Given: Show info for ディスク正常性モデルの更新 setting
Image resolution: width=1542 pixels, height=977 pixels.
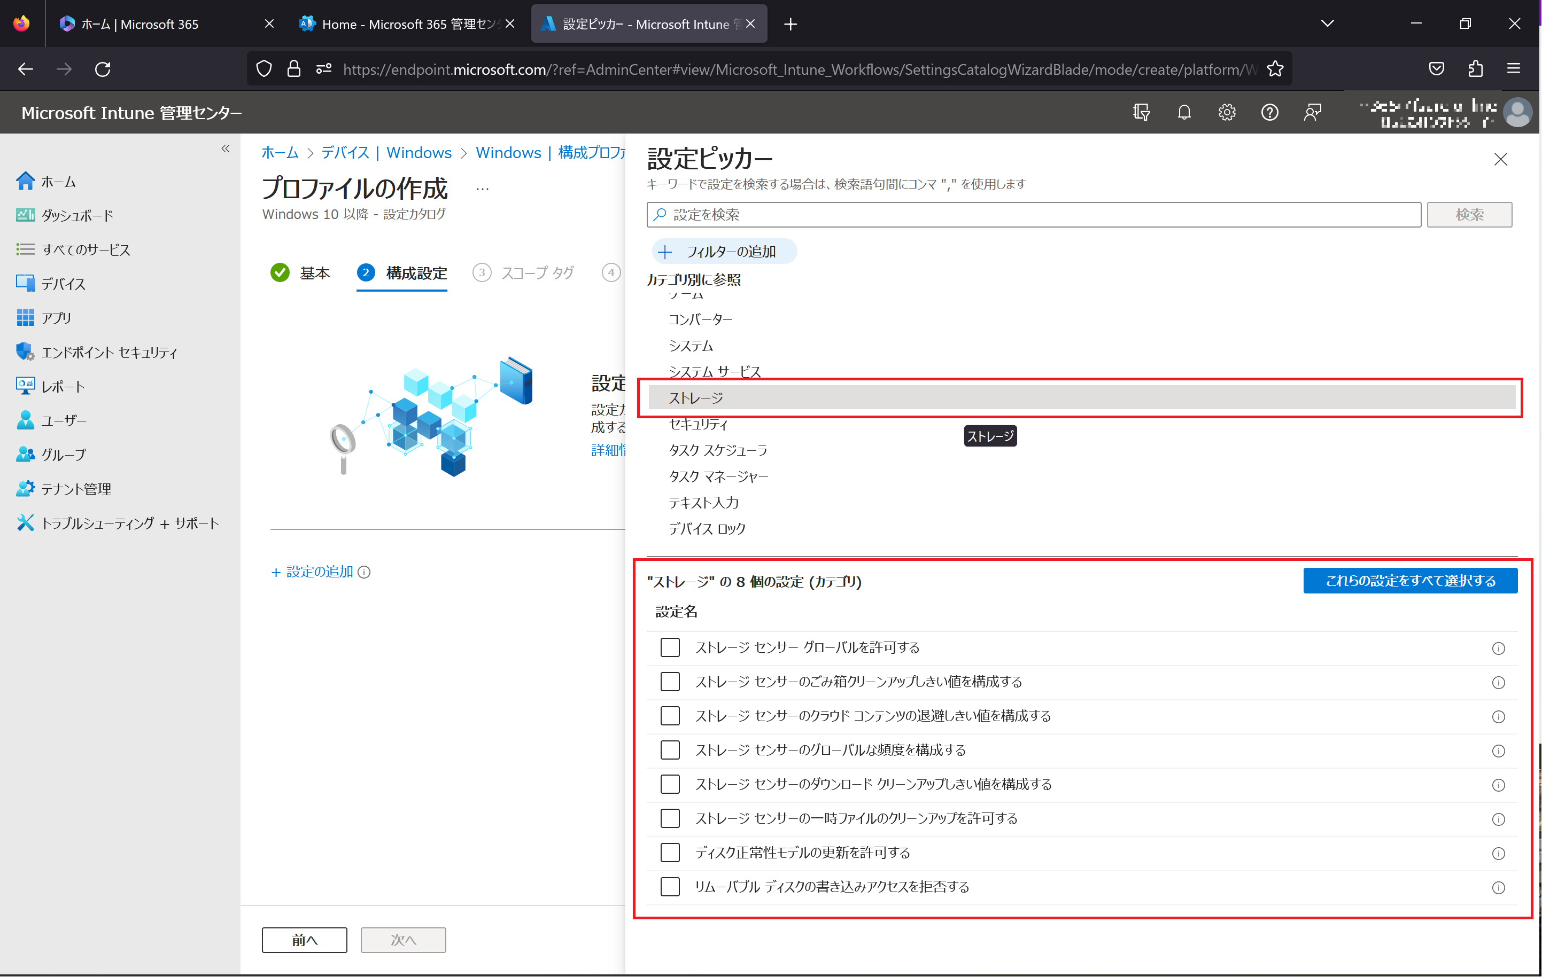Looking at the screenshot, I should click(1498, 854).
